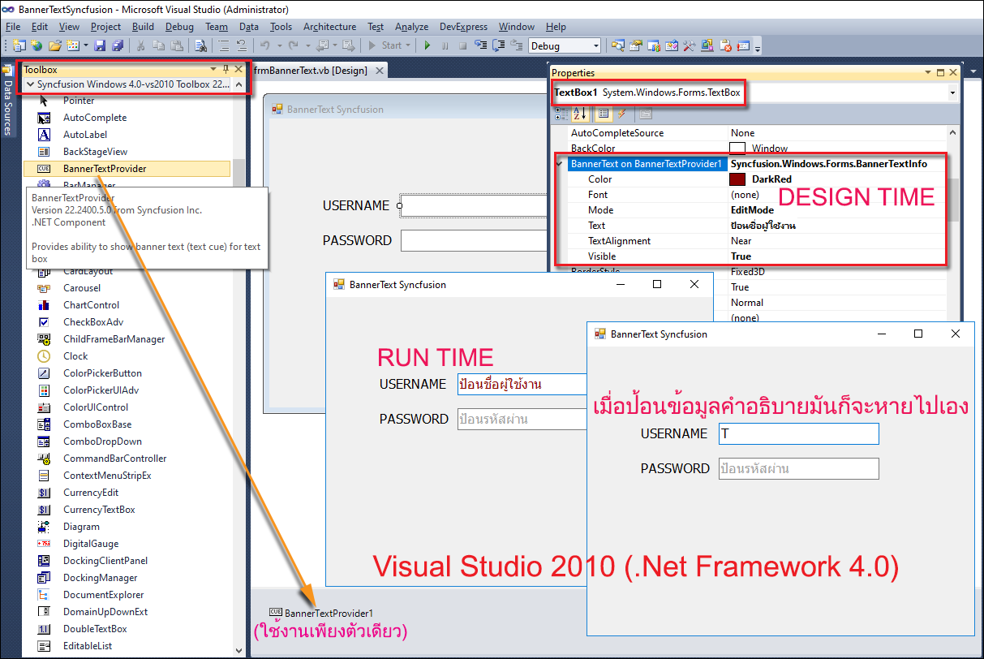
Task: Show Events with the lightning bolt icon
Action: pyautogui.click(x=621, y=114)
